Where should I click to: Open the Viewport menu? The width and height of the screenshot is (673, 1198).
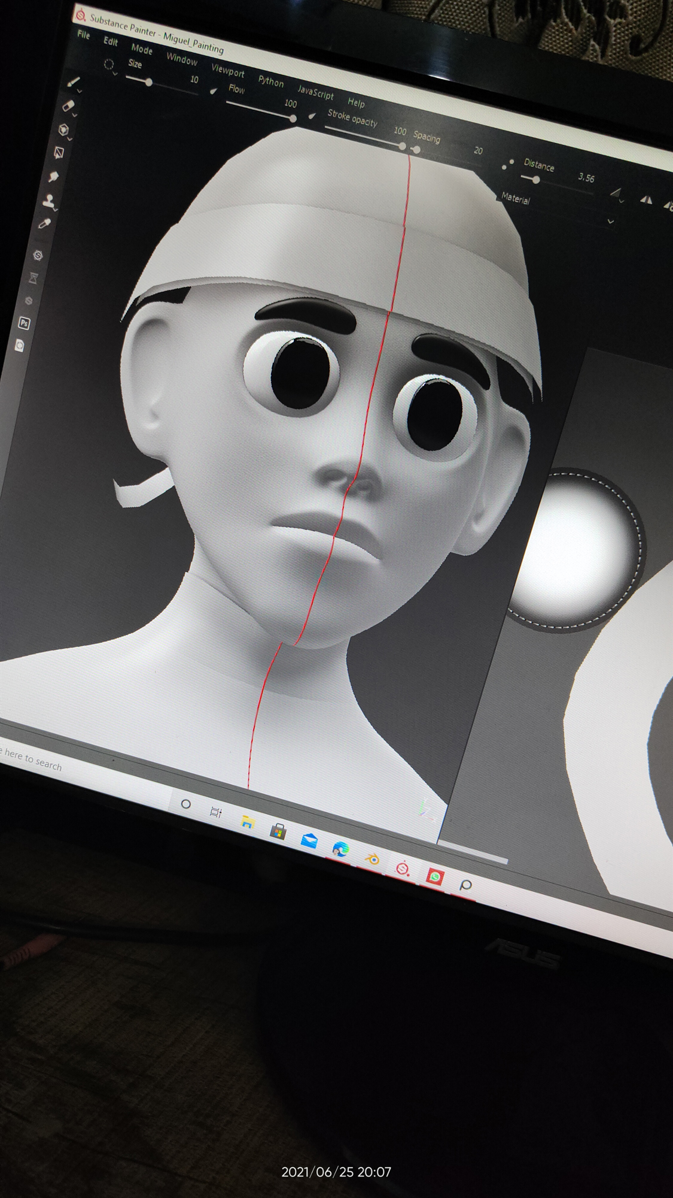coord(228,71)
